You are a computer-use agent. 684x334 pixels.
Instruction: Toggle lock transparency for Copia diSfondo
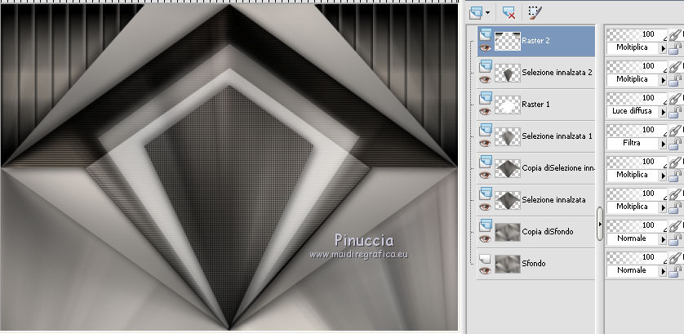(x=675, y=239)
